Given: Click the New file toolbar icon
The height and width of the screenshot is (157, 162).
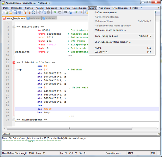Looking at the screenshot, I should pyautogui.click(x=6, y=12).
